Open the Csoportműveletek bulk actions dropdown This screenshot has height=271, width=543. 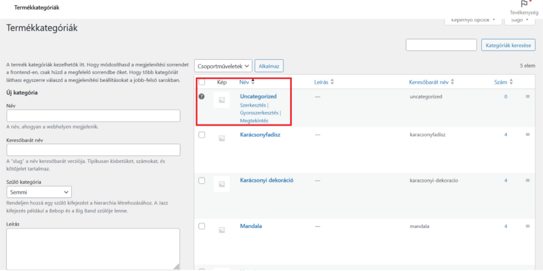click(224, 66)
